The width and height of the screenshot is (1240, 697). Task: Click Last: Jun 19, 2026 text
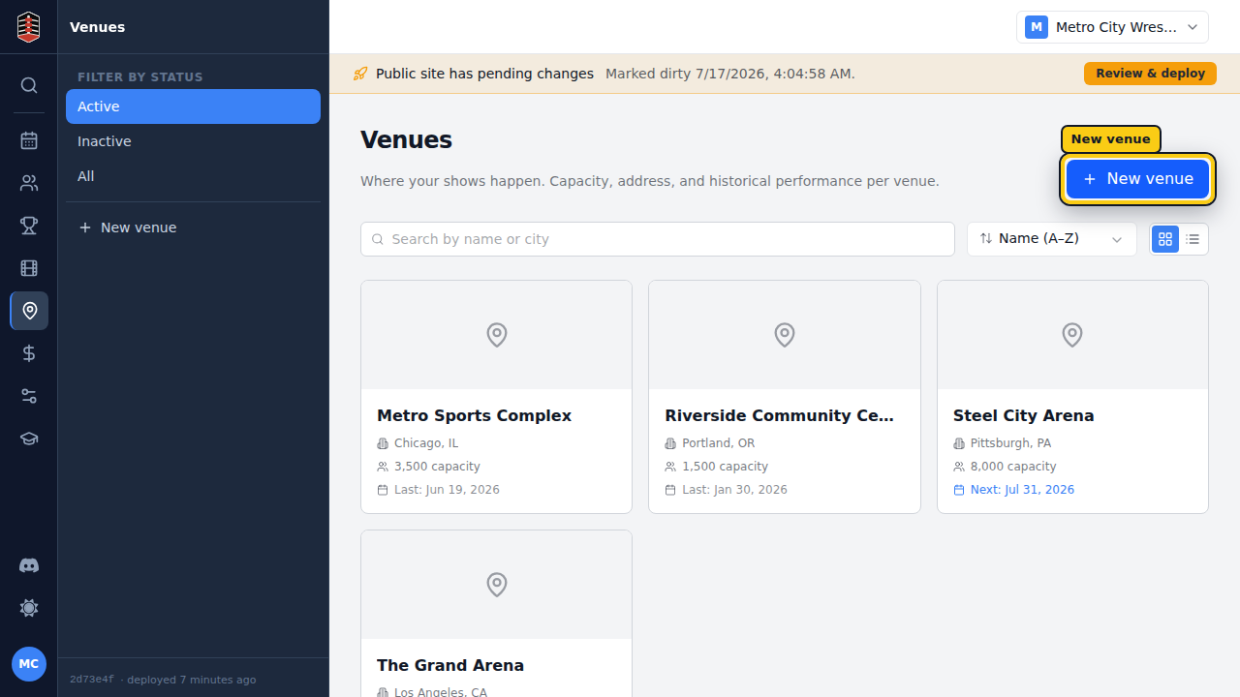click(x=447, y=490)
